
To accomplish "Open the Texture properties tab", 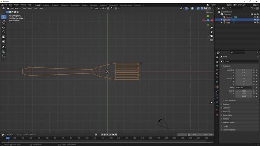I will pyautogui.click(x=217, y=114).
